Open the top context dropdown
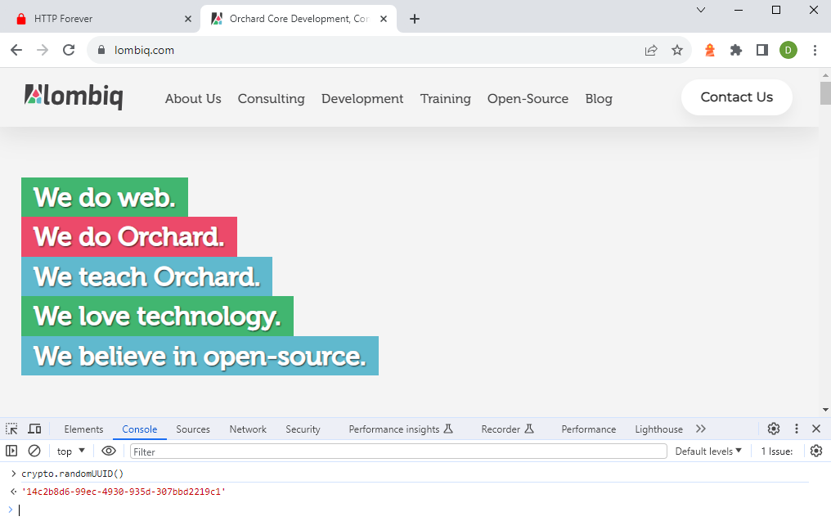The height and width of the screenshot is (530, 831). 70,451
